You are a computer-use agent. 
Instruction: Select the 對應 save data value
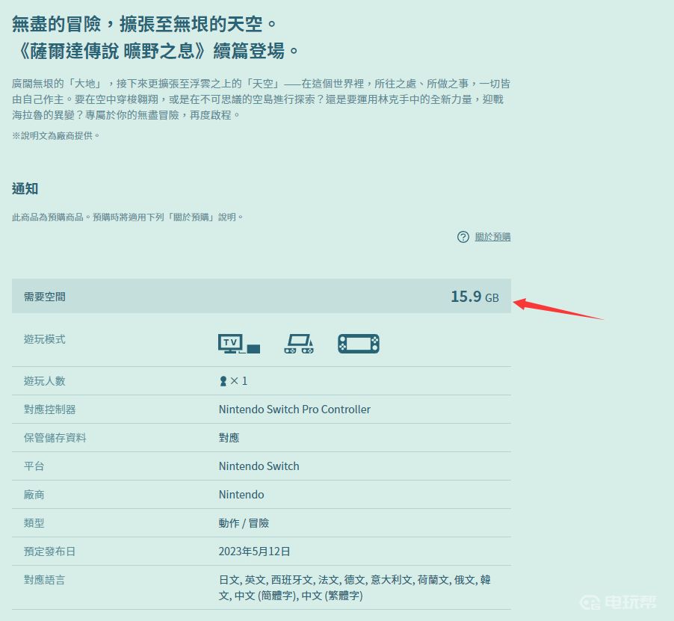click(229, 438)
